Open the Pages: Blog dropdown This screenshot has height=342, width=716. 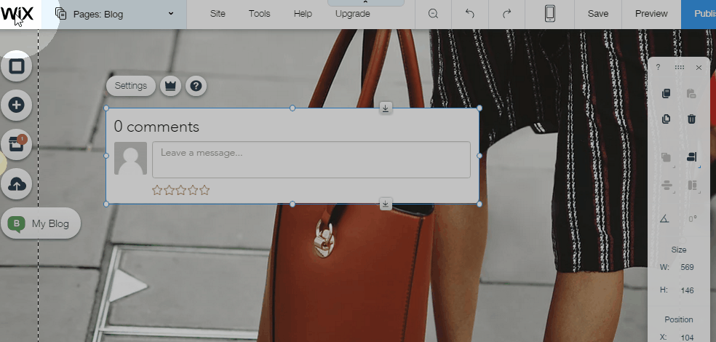(115, 14)
